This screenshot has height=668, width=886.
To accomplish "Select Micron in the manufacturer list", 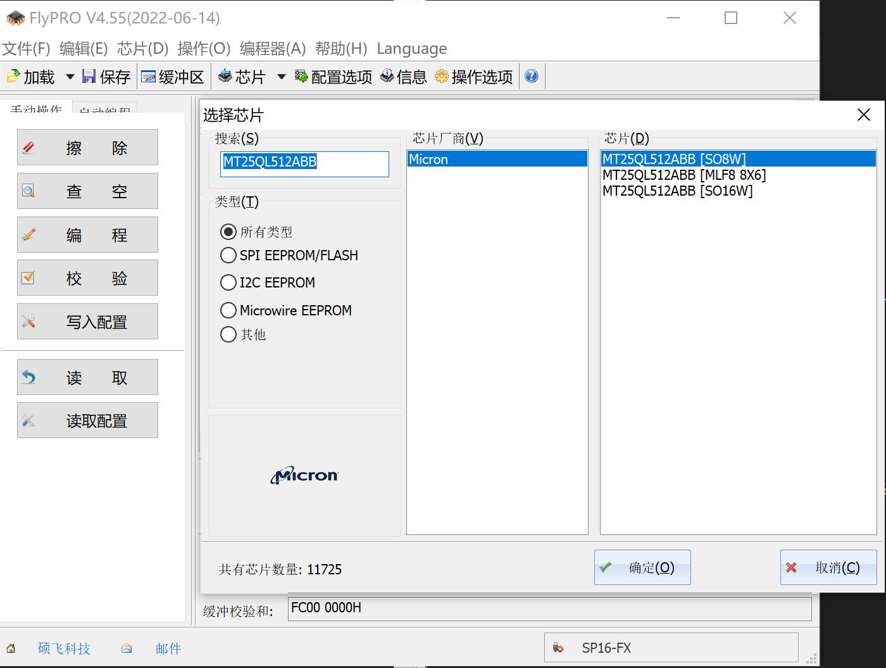I will [x=497, y=159].
